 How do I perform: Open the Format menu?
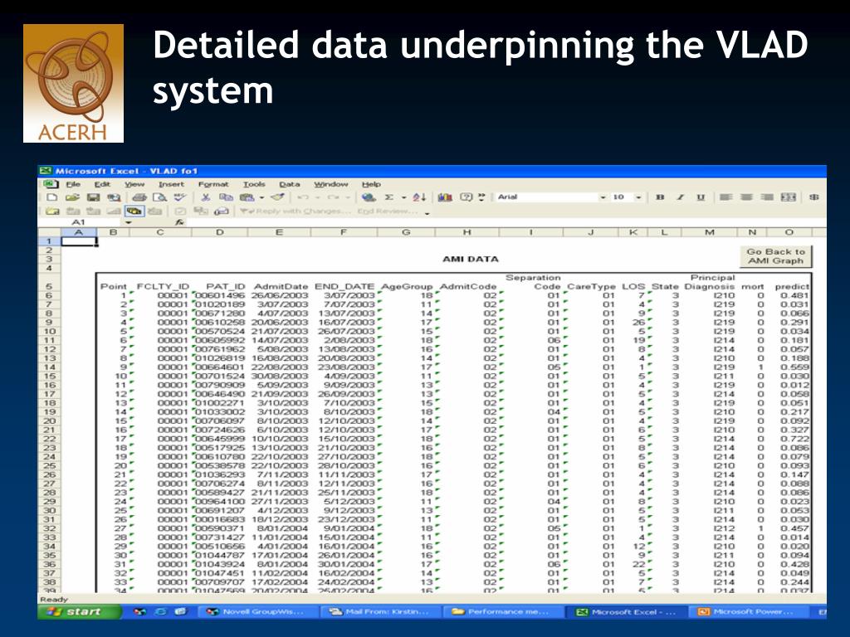click(x=213, y=184)
